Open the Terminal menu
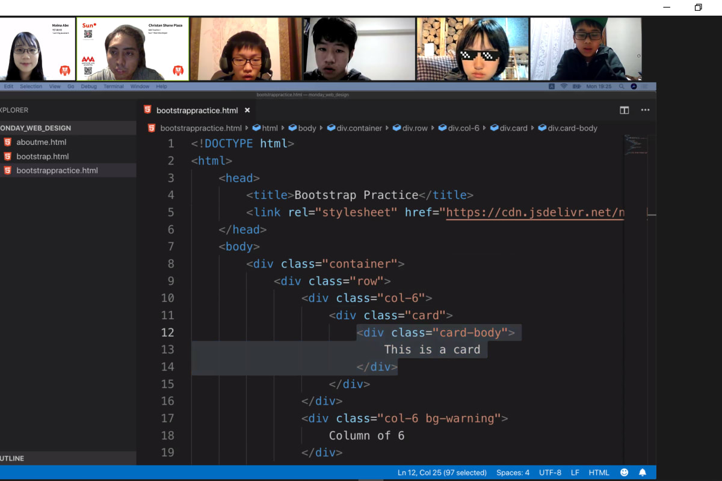Screen dimensions: 722x481 113,87
